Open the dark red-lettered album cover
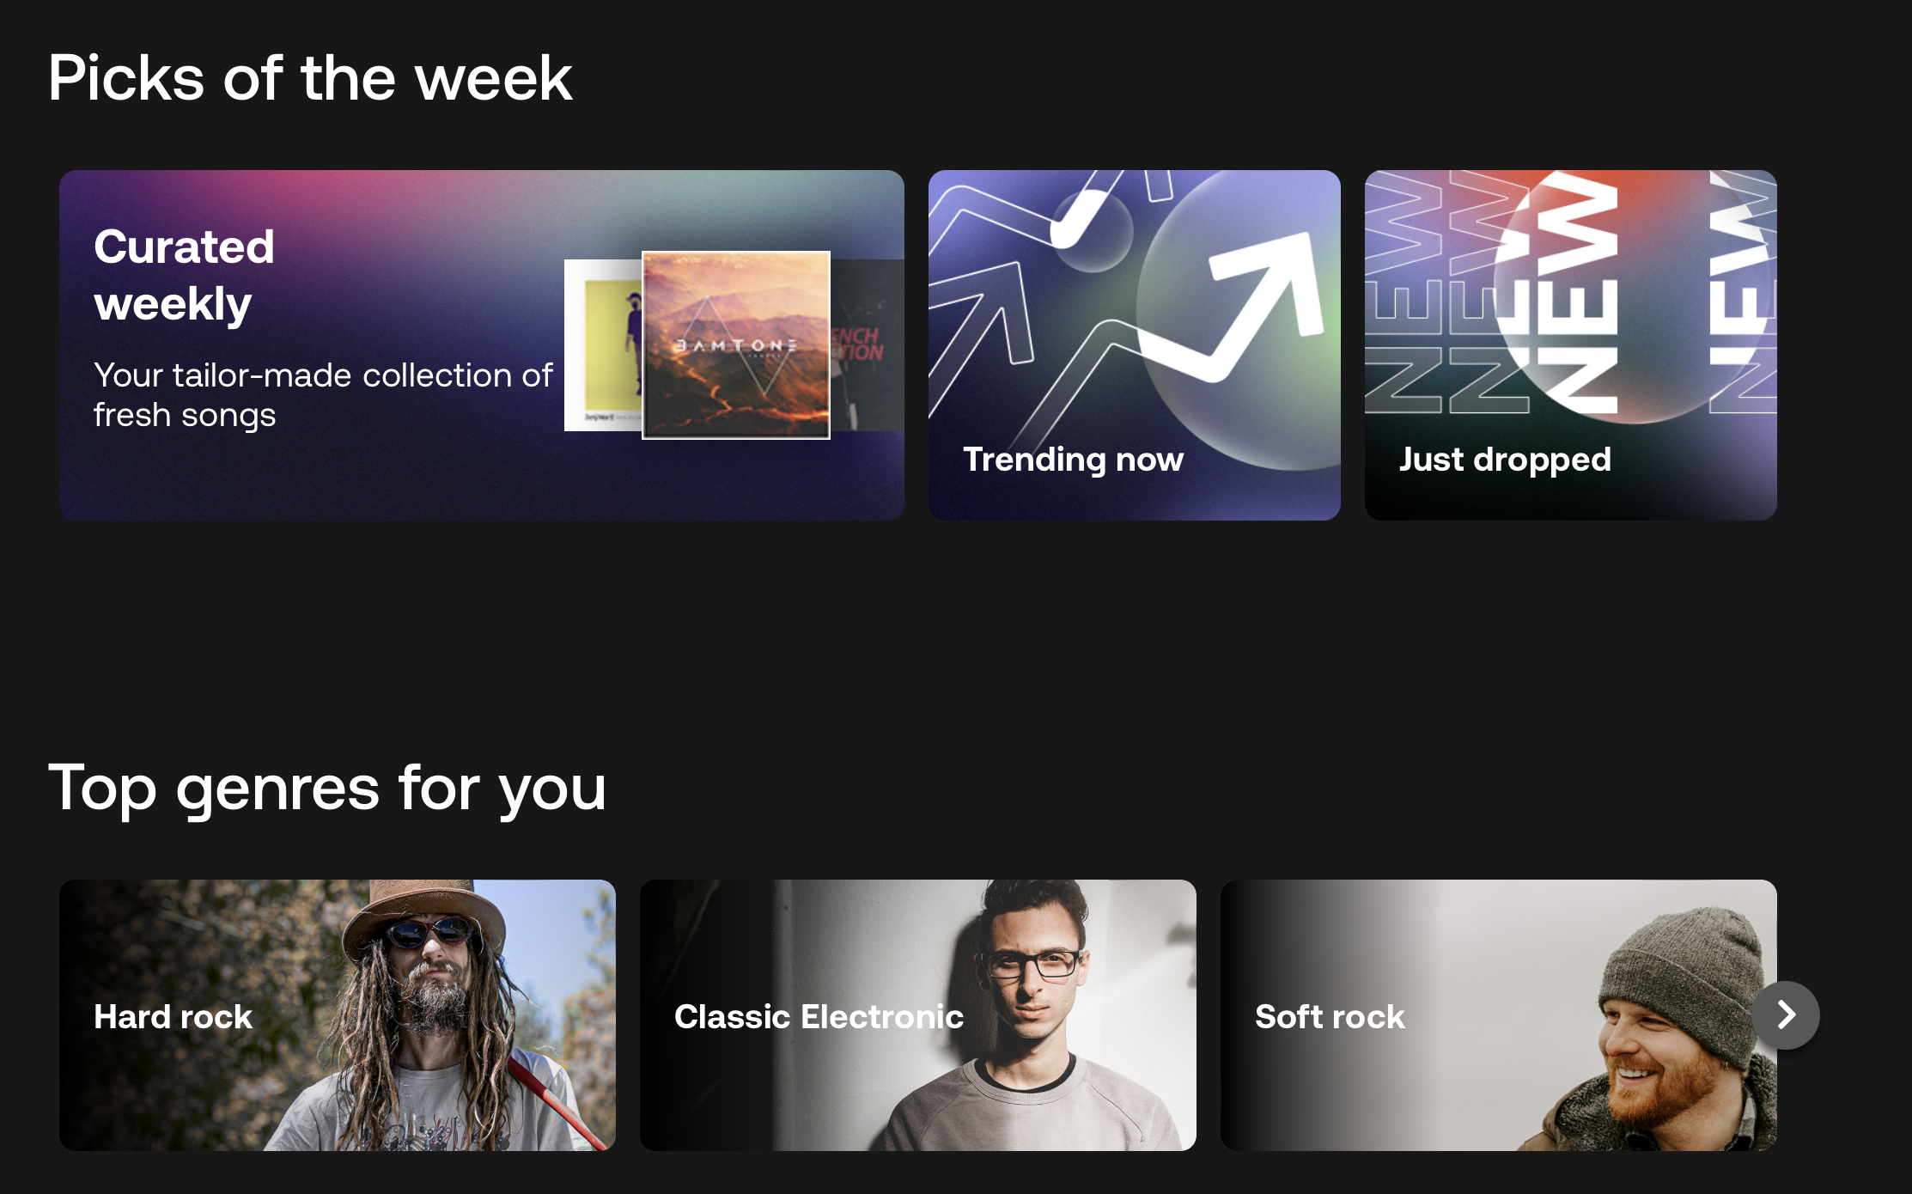 click(867, 344)
